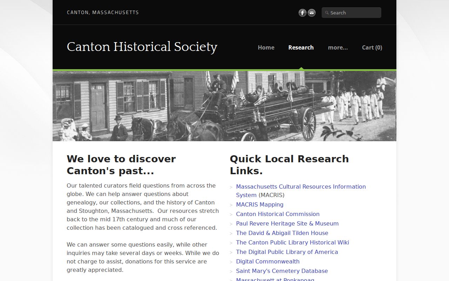Open the MACRIS Mapping link
The image size is (449, 281).
pos(260,204)
